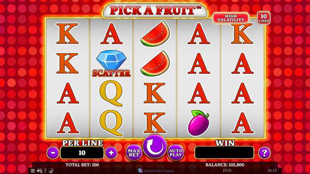
Task: Decrease the bet per line with minus
Action: [53, 153]
